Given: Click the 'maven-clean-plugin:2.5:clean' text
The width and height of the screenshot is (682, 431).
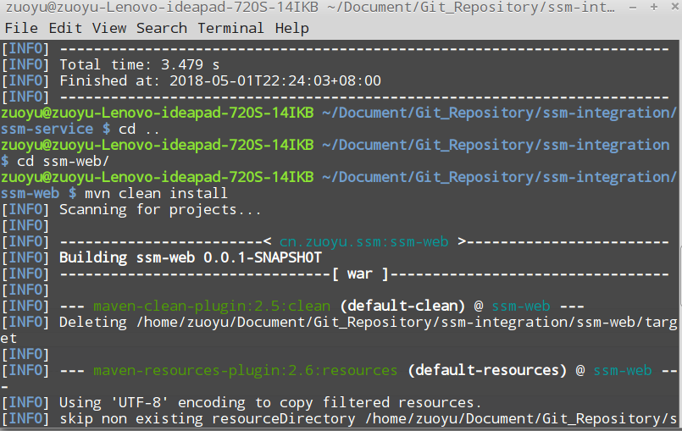Looking at the screenshot, I should click(x=200, y=306).
